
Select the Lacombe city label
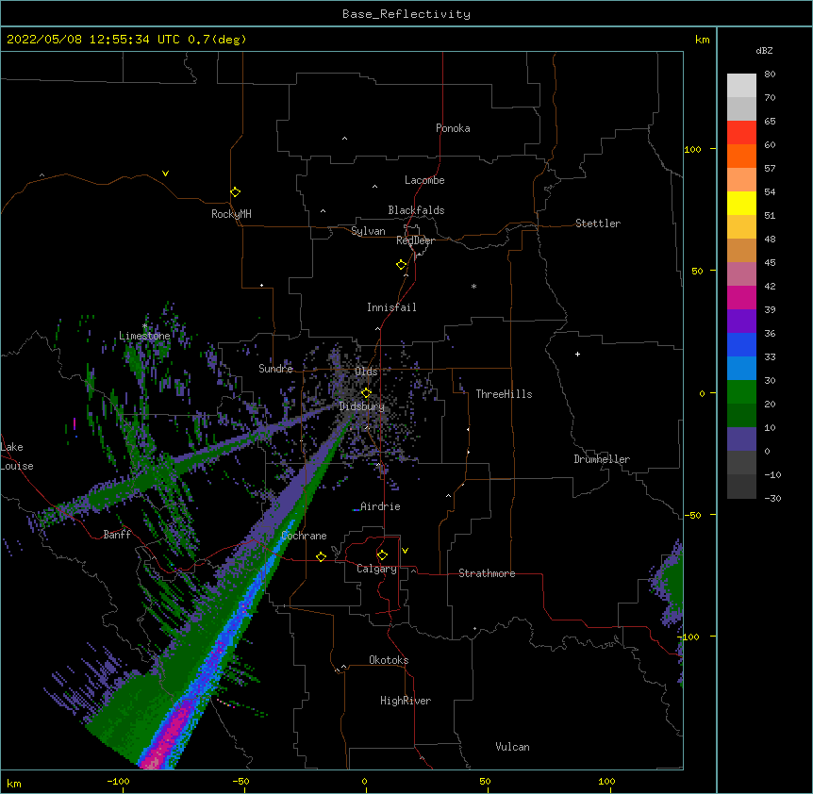pyautogui.click(x=424, y=180)
